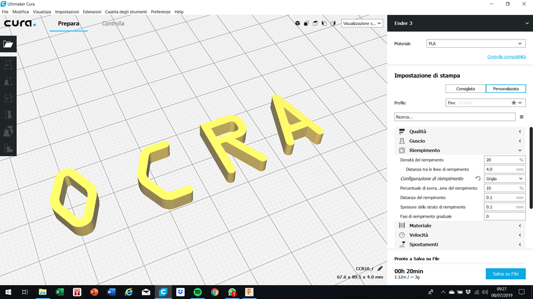Click the Ricerca settings search field
Screen dimensions: 533x299
tap(455, 117)
